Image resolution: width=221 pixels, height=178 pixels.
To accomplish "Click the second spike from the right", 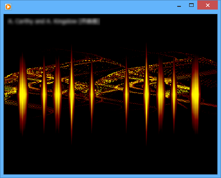I will (174, 95).
